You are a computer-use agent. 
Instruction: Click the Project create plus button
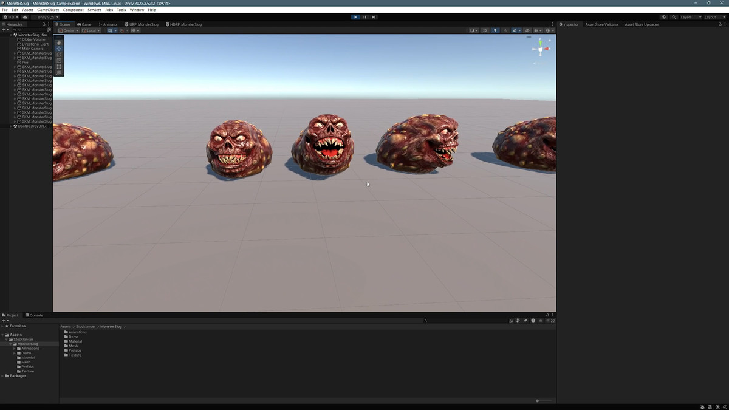pyautogui.click(x=4, y=321)
